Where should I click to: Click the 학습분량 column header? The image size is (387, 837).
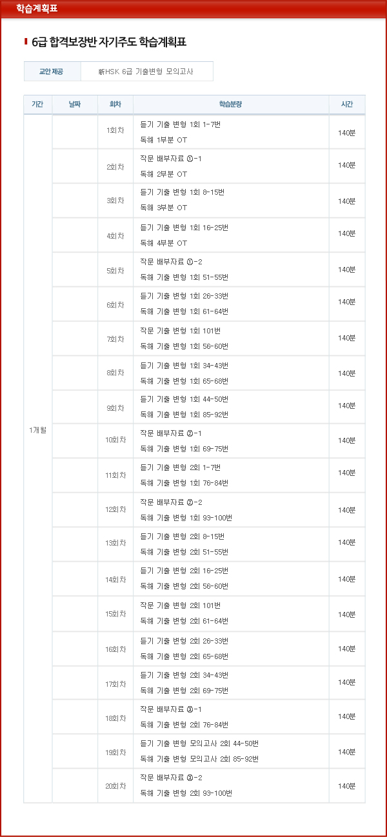click(230, 104)
